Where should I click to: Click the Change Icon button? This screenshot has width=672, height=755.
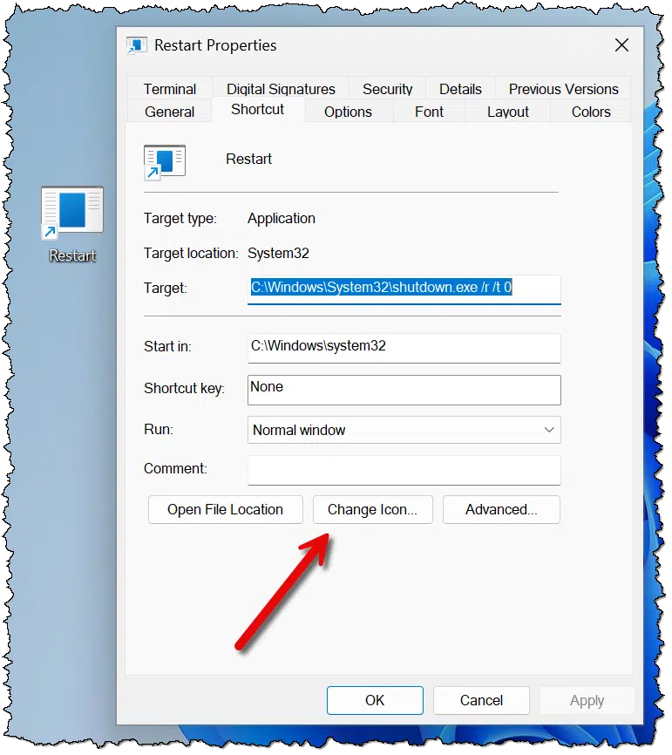372,510
